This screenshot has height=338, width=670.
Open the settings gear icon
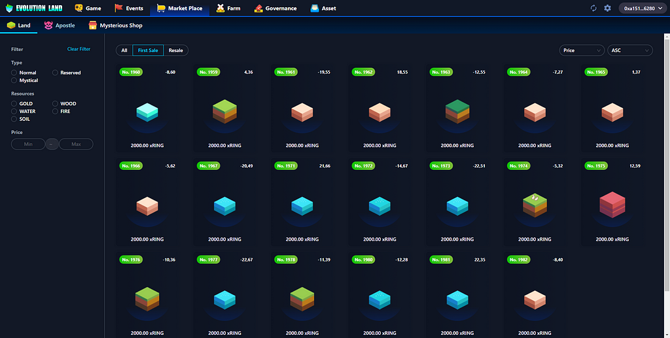click(607, 8)
